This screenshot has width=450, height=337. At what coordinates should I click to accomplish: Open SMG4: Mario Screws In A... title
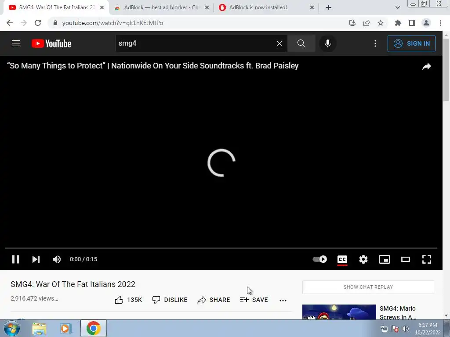(x=398, y=313)
